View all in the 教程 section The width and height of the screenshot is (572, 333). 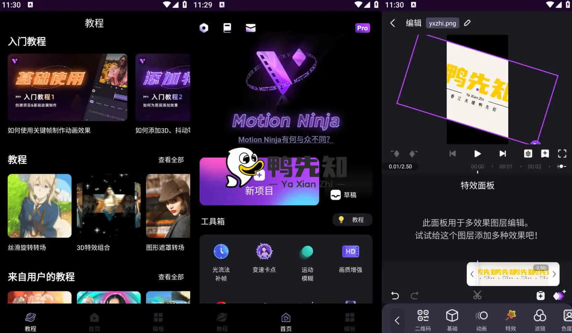pos(171,160)
